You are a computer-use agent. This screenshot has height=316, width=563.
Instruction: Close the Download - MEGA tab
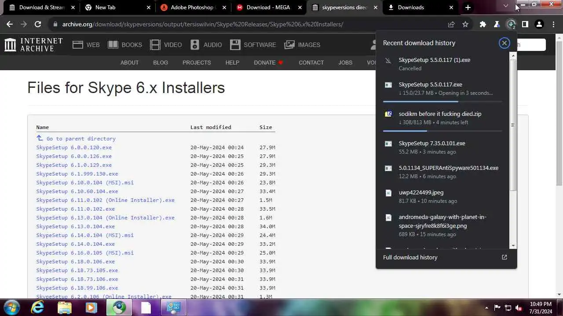(x=300, y=7)
